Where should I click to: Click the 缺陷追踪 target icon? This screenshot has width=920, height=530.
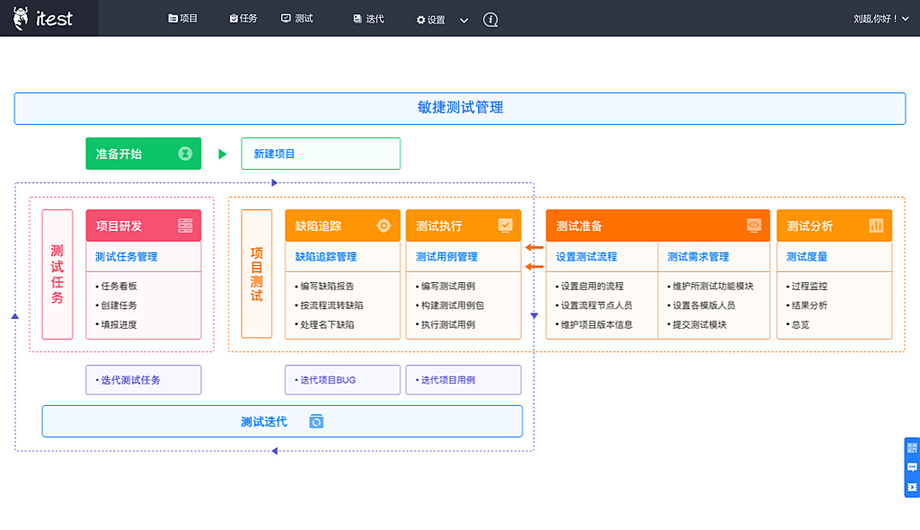(x=384, y=225)
